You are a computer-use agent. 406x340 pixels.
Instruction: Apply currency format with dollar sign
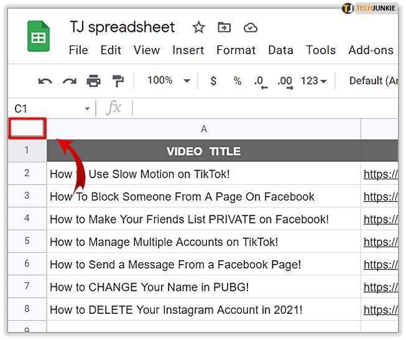coord(214,81)
